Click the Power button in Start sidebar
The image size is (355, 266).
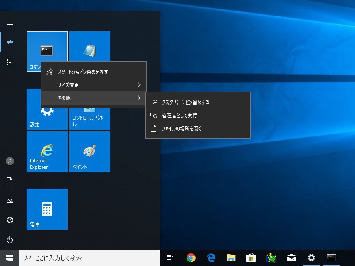(10, 240)
